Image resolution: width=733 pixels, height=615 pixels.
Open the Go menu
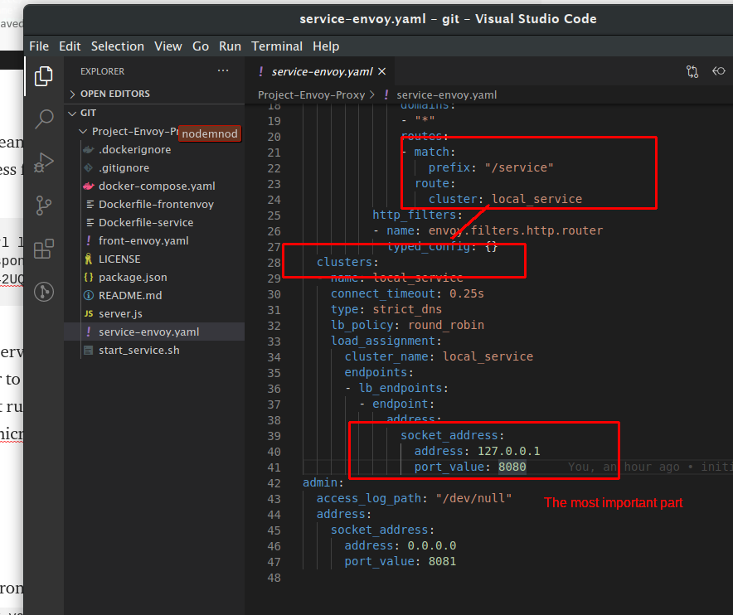(x=201, y=46)
